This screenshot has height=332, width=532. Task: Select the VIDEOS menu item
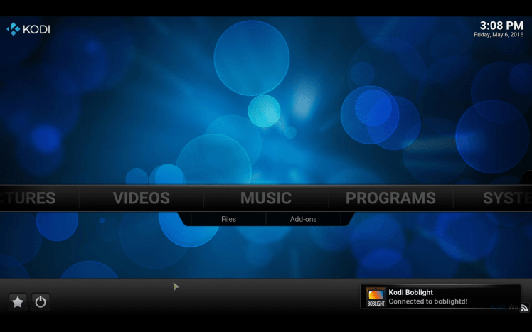(x=141, y=198)
